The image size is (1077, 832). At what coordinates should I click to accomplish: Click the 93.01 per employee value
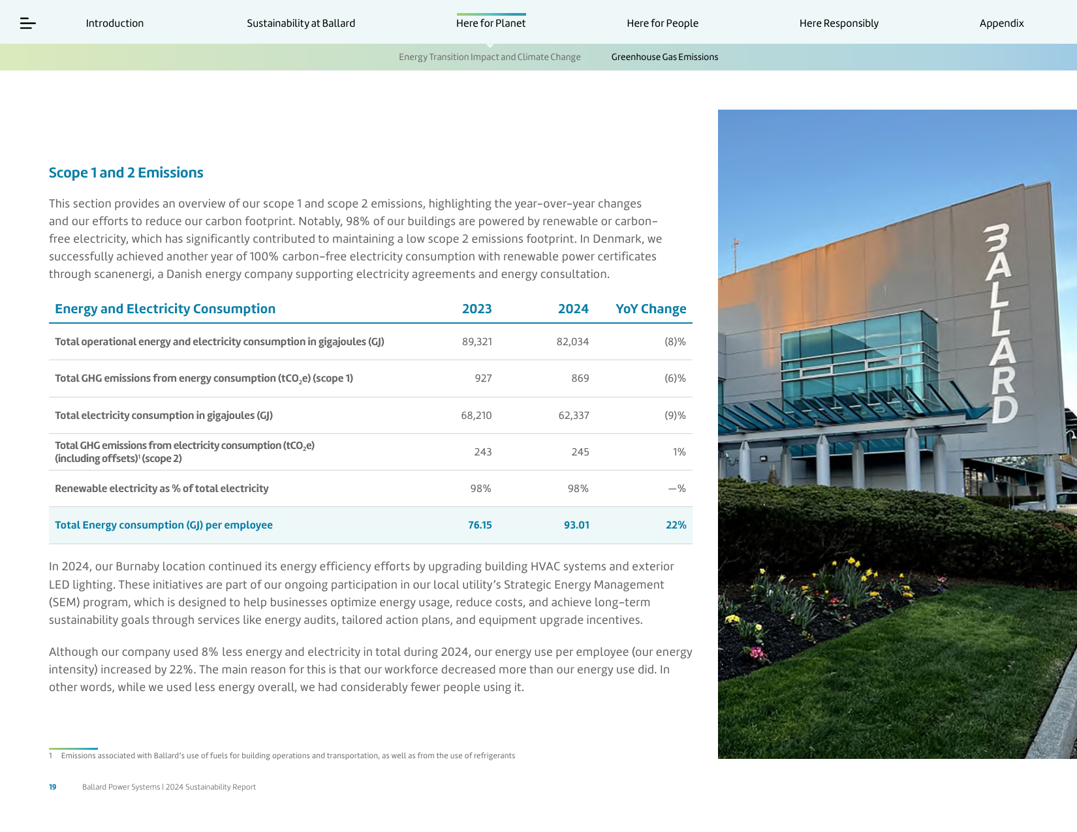tap(576, 525)
